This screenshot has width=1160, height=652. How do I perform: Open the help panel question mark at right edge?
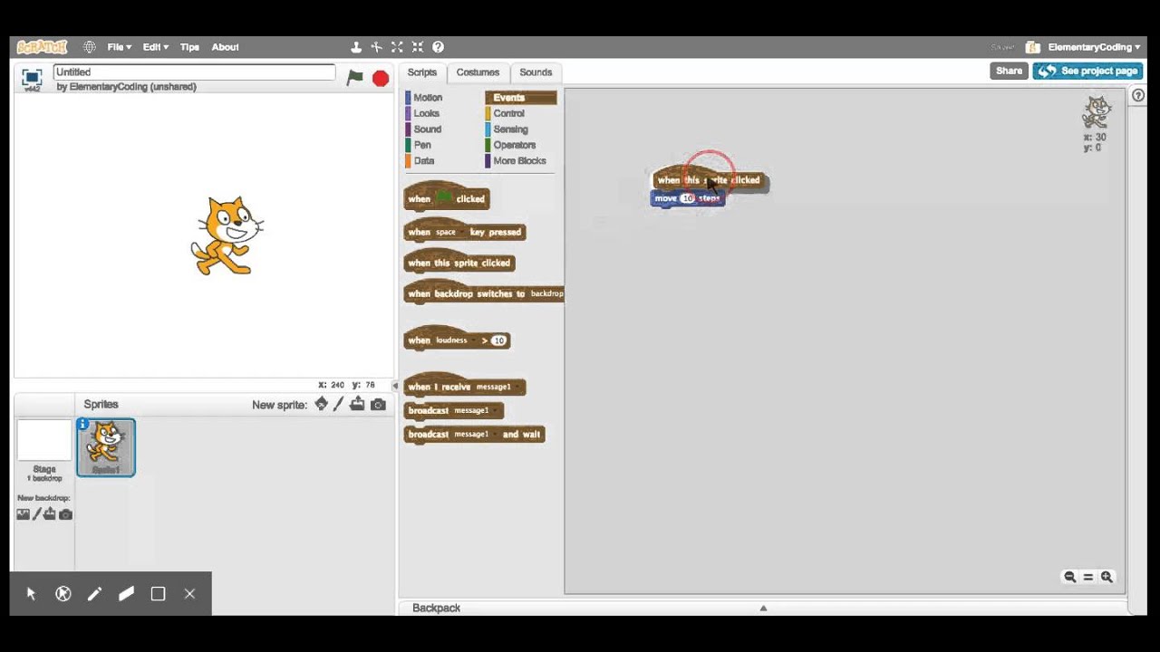tap(1138, 95)
